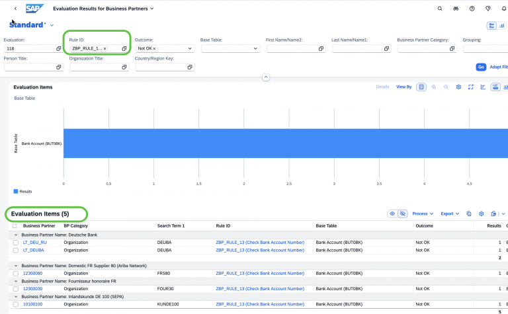
Task: Check the box for LT_DEU_RU row
Action: point(15,243)
